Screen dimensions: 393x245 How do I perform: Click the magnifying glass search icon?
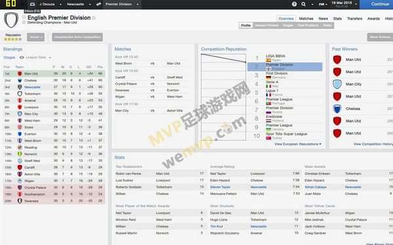pos(303,5)
